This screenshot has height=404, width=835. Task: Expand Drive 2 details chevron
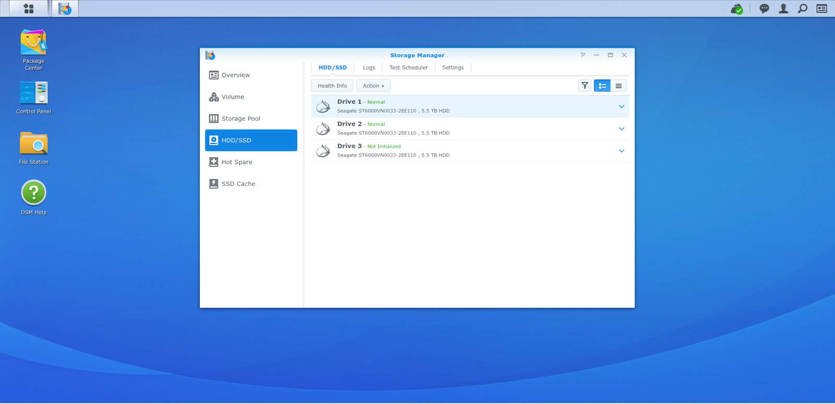(x=622, y=128)
